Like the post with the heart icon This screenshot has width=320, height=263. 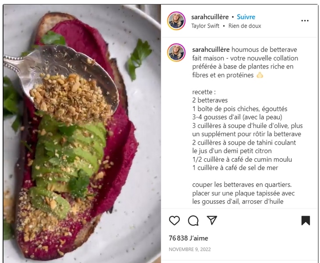point(174,220)
